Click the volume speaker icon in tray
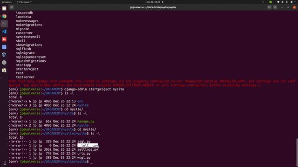This screenshot has height=167, width=298. click(283, 2)
